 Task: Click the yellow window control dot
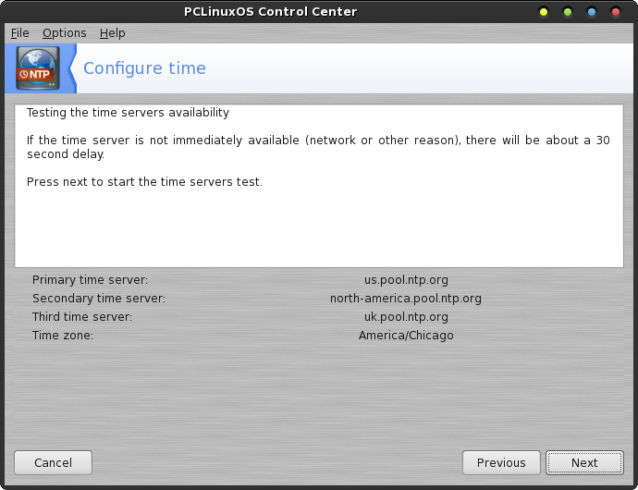click(543, 12)
